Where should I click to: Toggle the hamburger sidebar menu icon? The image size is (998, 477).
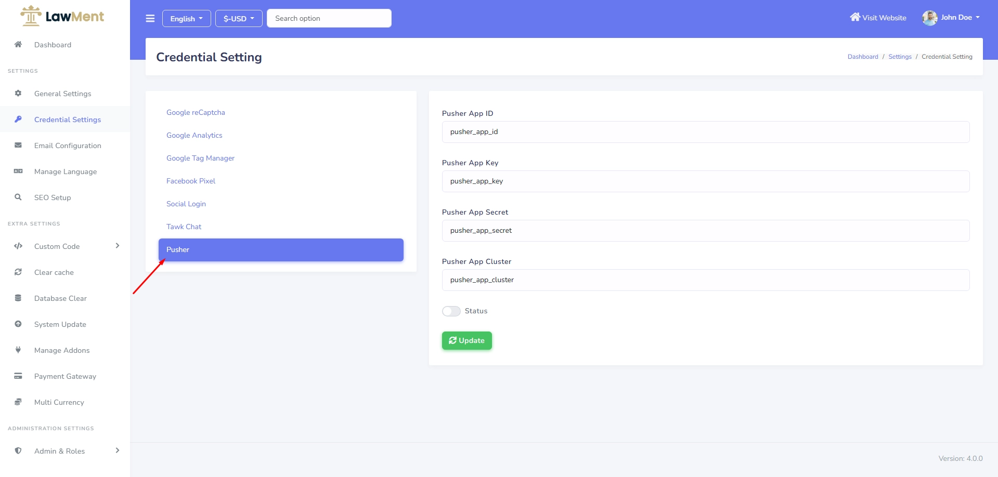coord(150,19)
